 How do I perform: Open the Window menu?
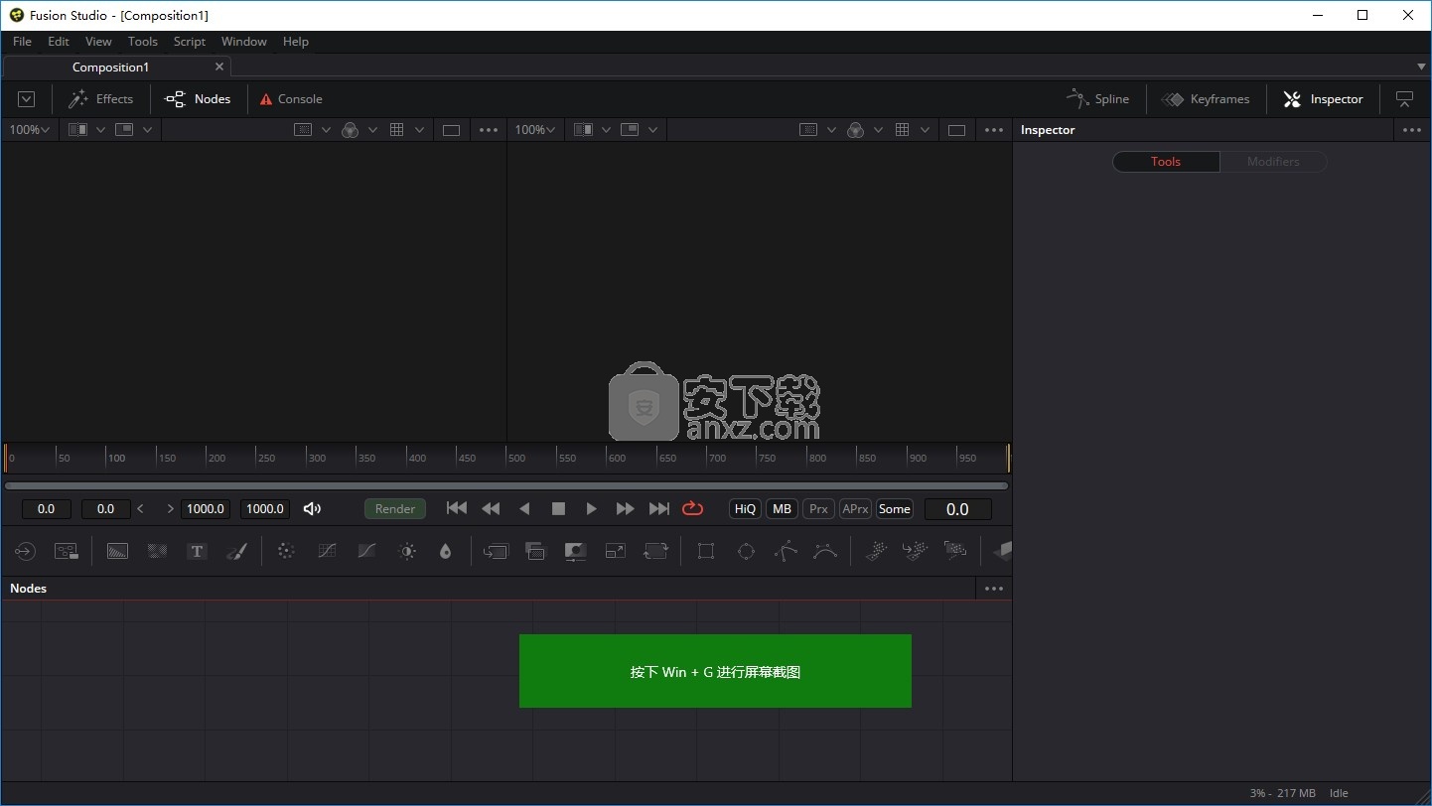244,42
